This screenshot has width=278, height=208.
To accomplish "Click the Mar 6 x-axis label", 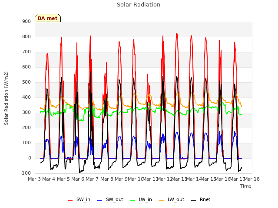I will (78, 179).
